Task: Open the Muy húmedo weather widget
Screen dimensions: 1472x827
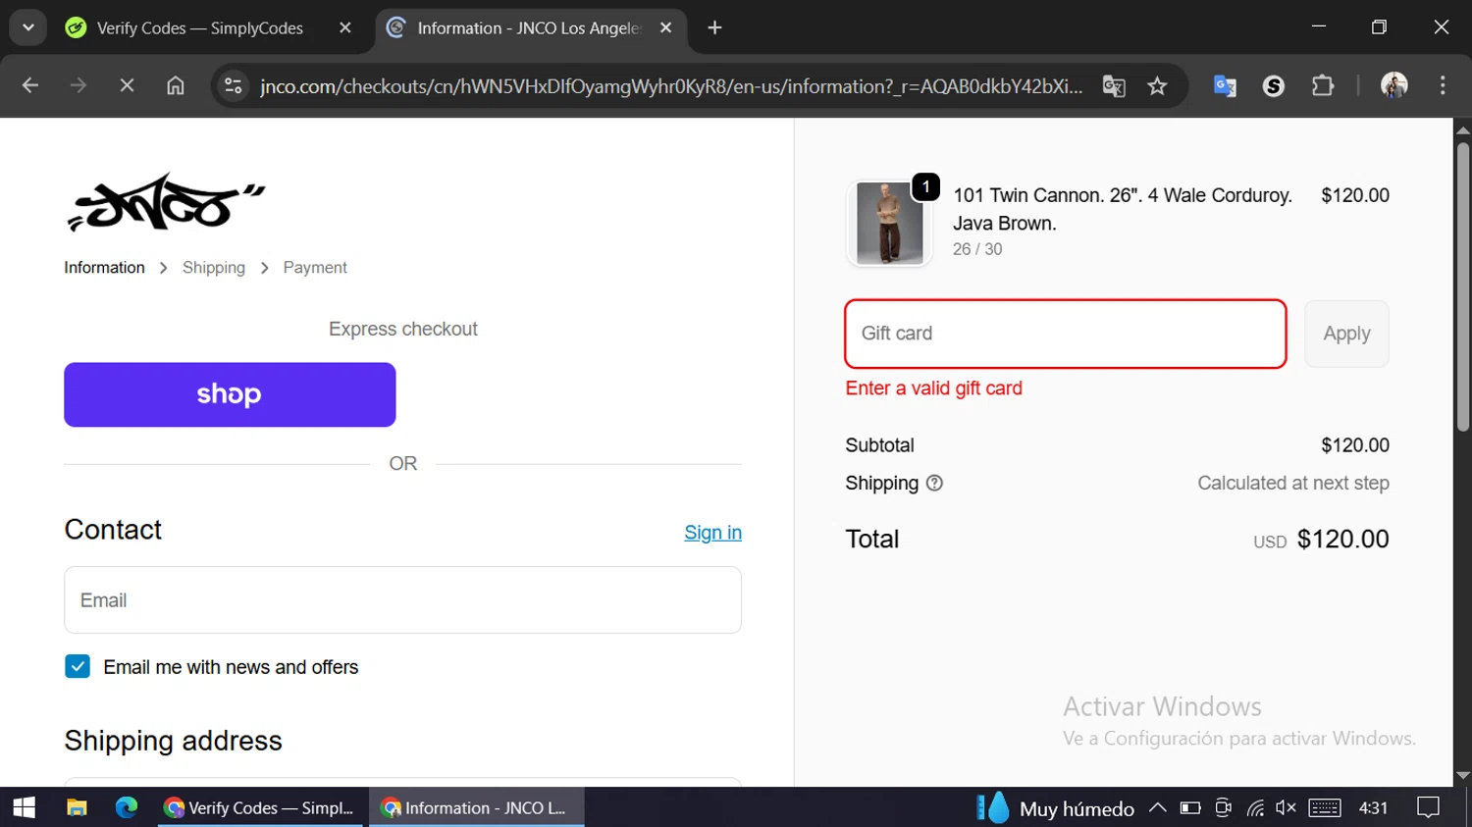Action: point(1056,808)
